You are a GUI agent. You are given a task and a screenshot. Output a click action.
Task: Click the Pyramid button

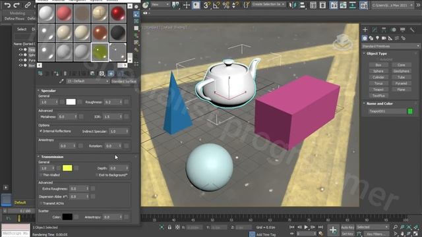point(402,84)
